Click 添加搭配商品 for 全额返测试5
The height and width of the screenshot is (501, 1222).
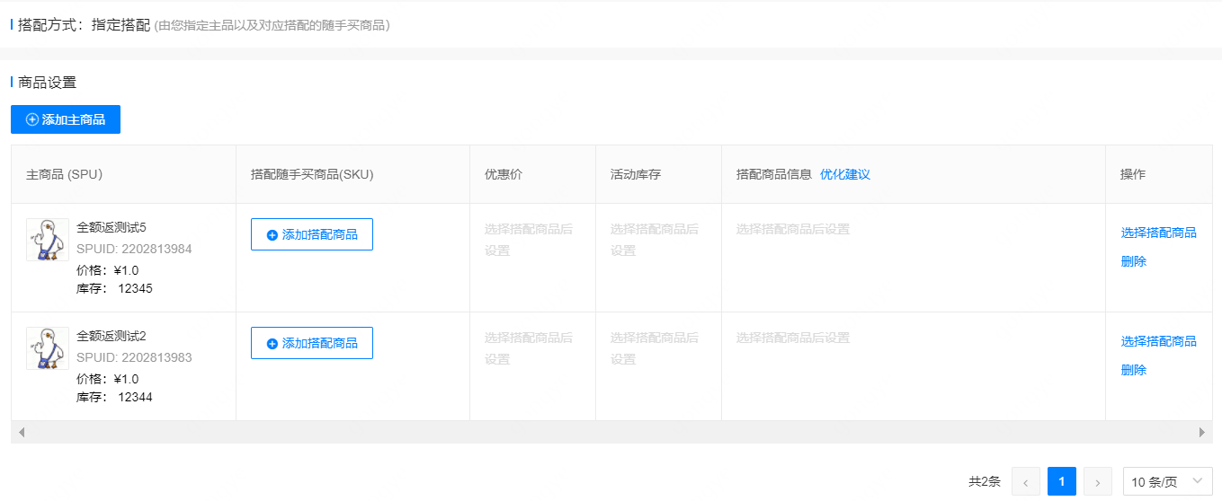[x=311, y=234]
